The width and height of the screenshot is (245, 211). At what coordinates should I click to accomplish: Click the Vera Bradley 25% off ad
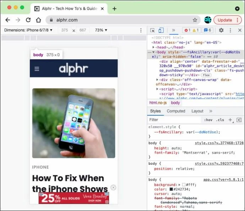(x=74, y=198)
